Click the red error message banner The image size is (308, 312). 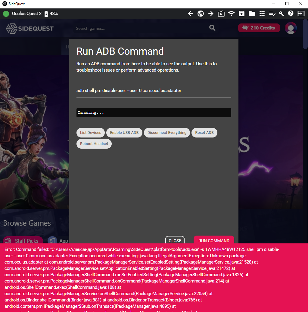point(154,278)
